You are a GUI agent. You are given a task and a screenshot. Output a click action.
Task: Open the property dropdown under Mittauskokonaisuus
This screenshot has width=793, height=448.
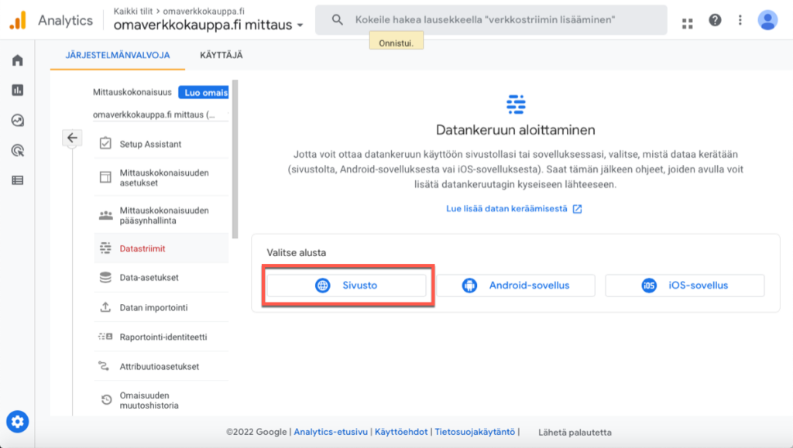click(160, 115)
